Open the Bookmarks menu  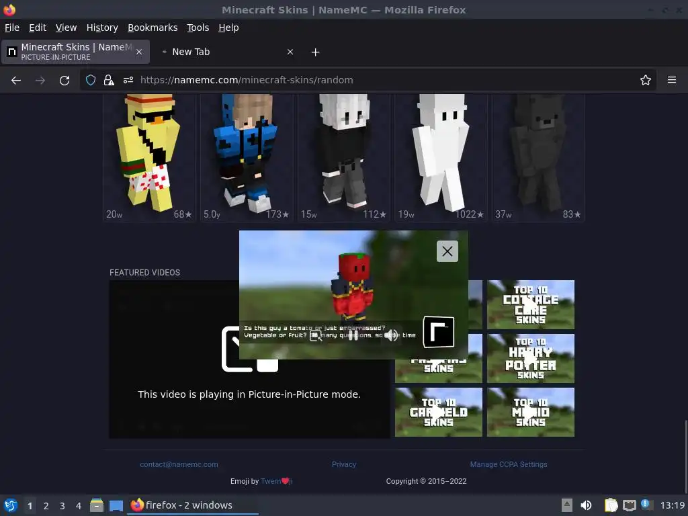pyautogui.click(x=153, y=28)
